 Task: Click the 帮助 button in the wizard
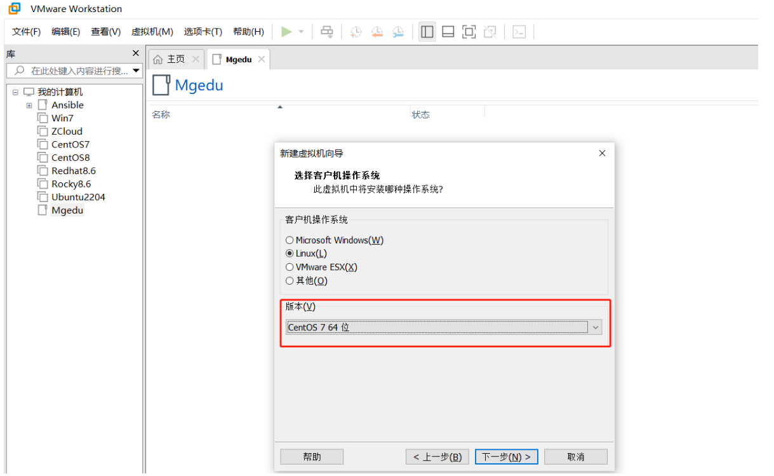pos(312,457)
